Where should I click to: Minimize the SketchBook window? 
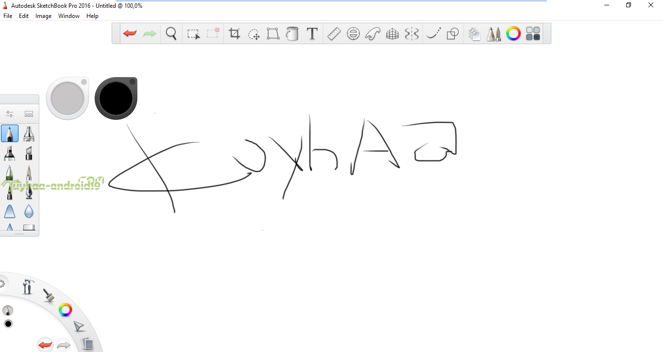(x=607, y=5)
